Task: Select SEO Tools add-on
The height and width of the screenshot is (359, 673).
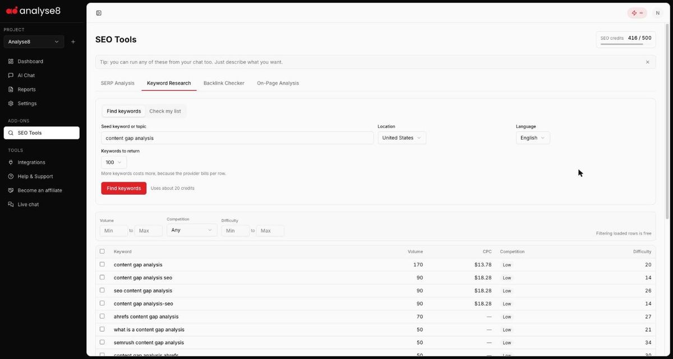Action: (42, 133)
